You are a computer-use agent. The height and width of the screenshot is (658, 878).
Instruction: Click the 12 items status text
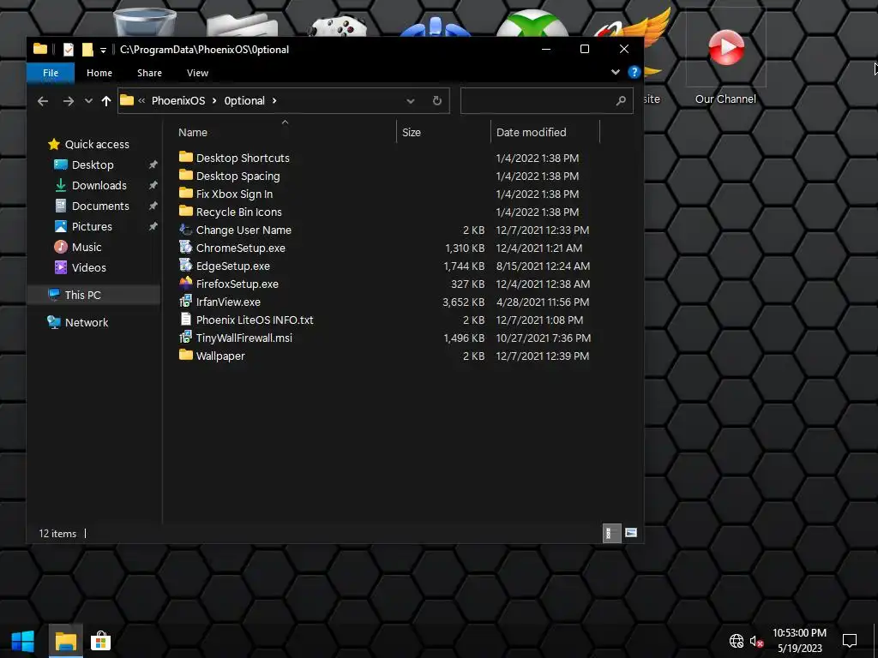[57, 534]
